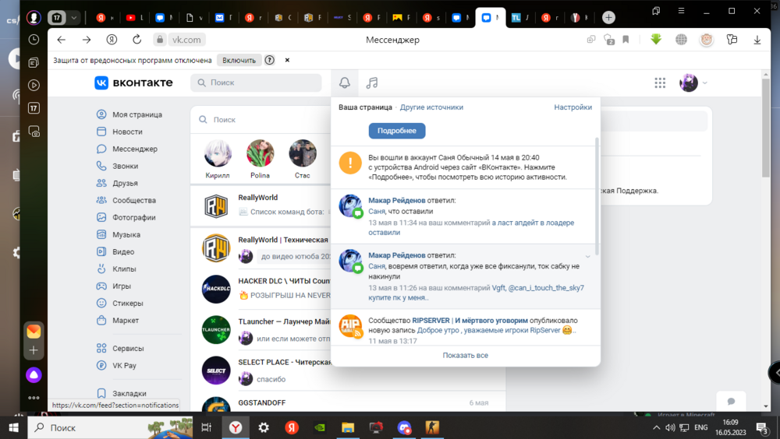Open Polina story thumbnail
Image resolution: width=780 pixels, height=439 pixels.
[261, 153]
